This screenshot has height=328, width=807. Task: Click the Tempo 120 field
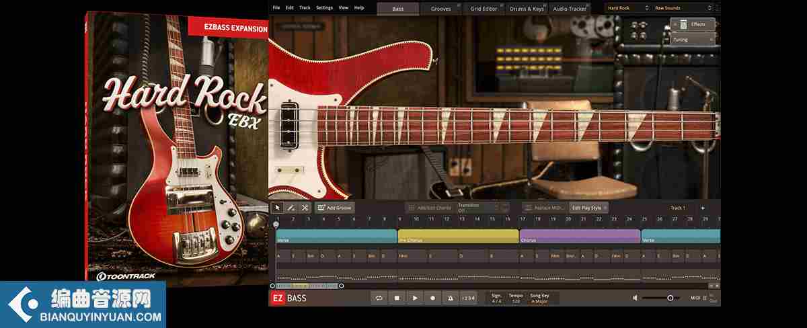pyautogui.click(x=516, y=298)
